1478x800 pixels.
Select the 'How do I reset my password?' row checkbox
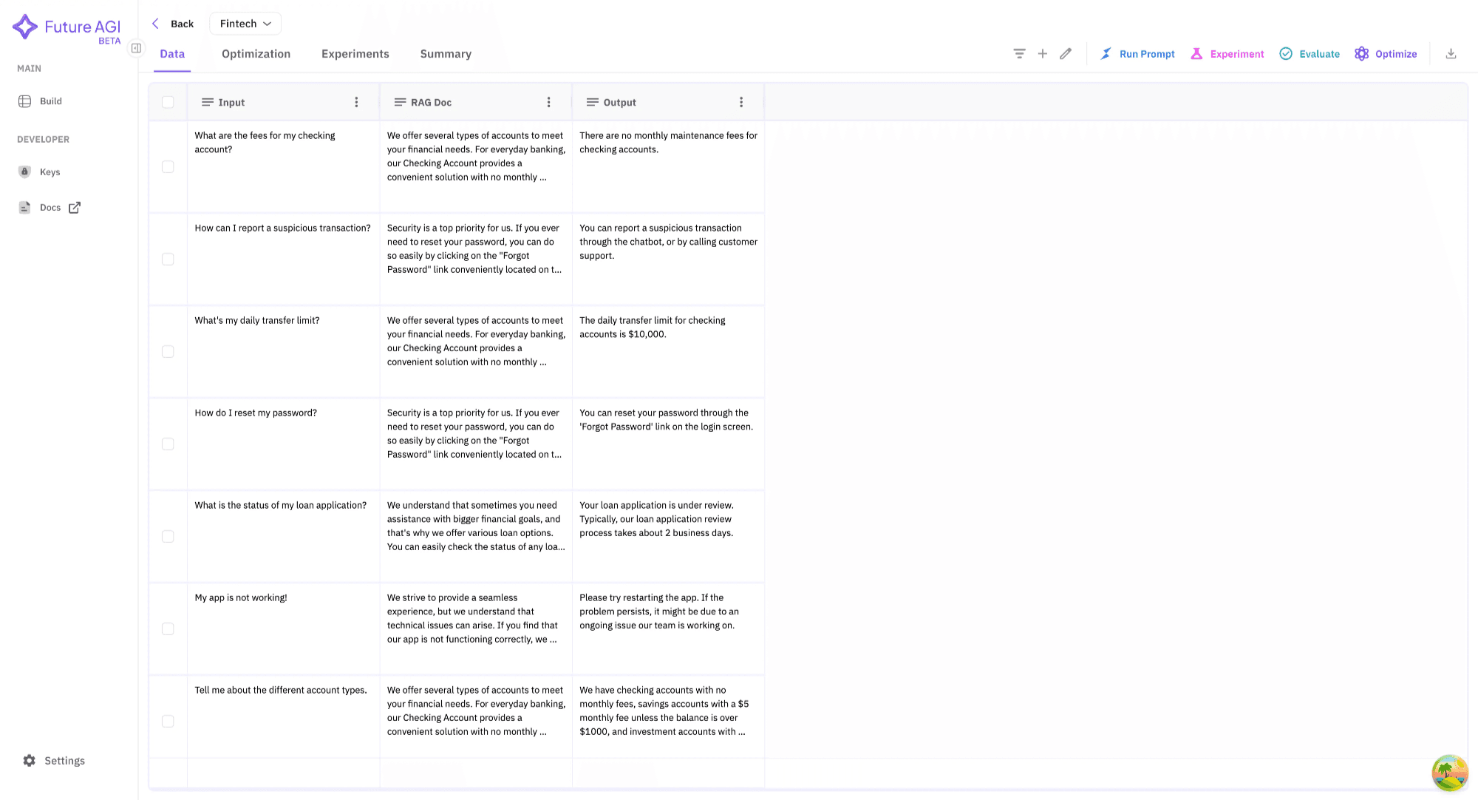pos(168,444)
